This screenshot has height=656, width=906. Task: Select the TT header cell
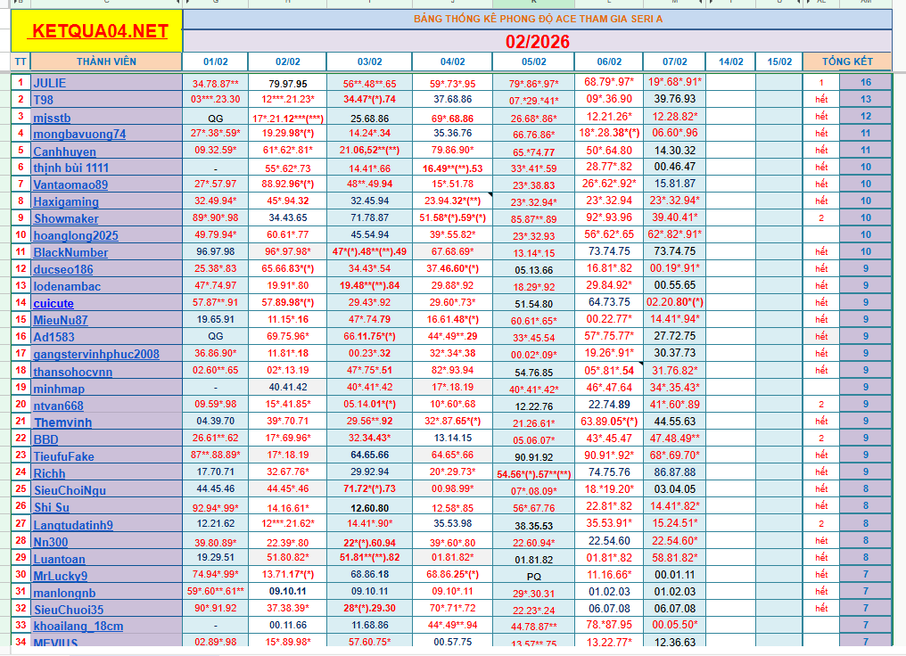tap(21, 61)
